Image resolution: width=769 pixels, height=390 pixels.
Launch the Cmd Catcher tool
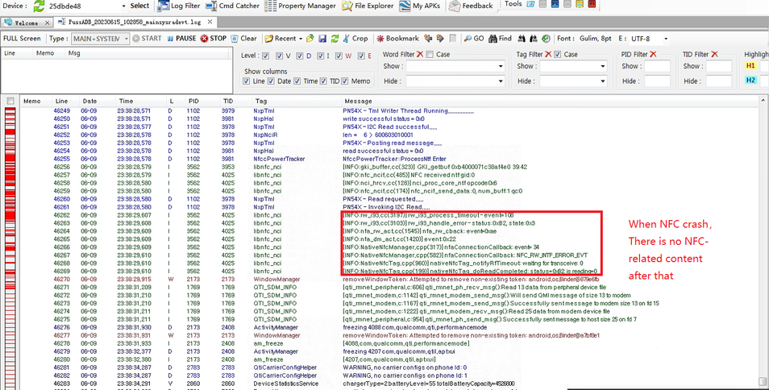(232, 6)
